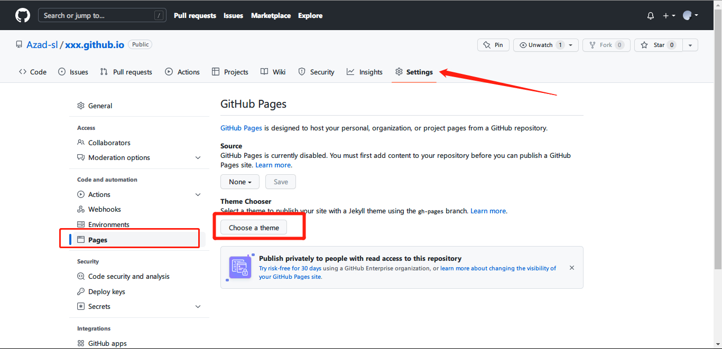This screenshot has width=722, height=349.
Task: Open the Azad-sl owner link
Action: point(42,45)
